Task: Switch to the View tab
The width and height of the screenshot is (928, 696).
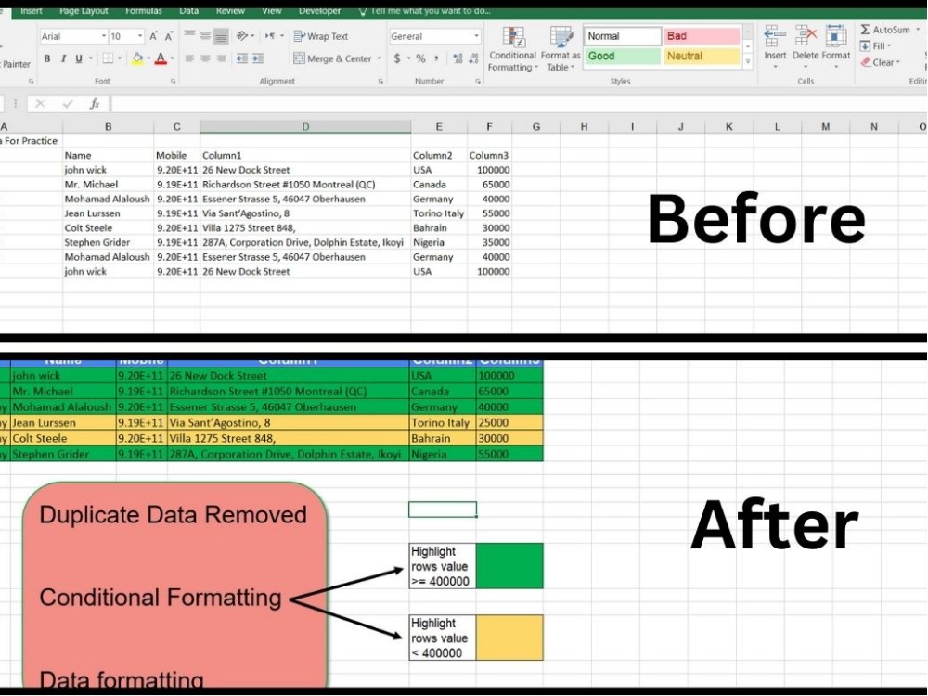Action: click(x=272, y=11)
